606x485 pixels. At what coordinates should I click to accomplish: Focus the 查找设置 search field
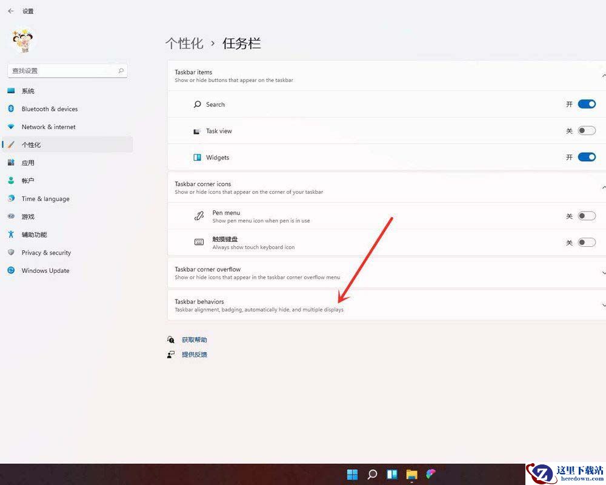click(67, 71)
